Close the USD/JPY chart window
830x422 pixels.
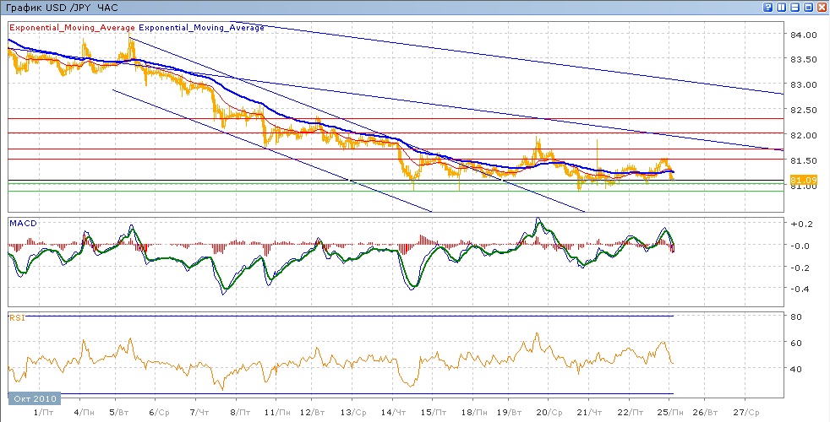click(822, 7)
